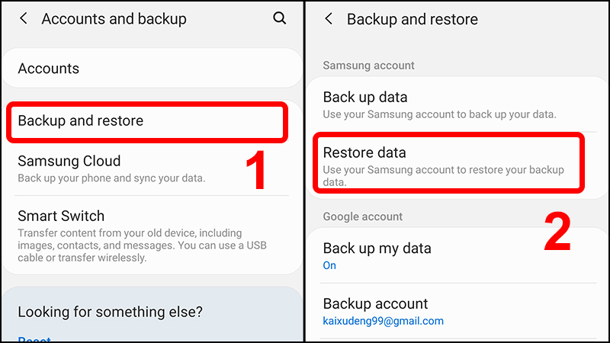The image size is (610, 343).
Task: Go back from Accounts and backup screen
Action: pyautogui.click(x=24, y=18)
